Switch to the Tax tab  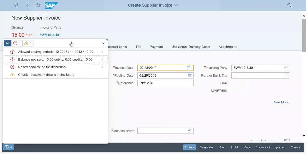pyautogui.click(x=138, y=47)
